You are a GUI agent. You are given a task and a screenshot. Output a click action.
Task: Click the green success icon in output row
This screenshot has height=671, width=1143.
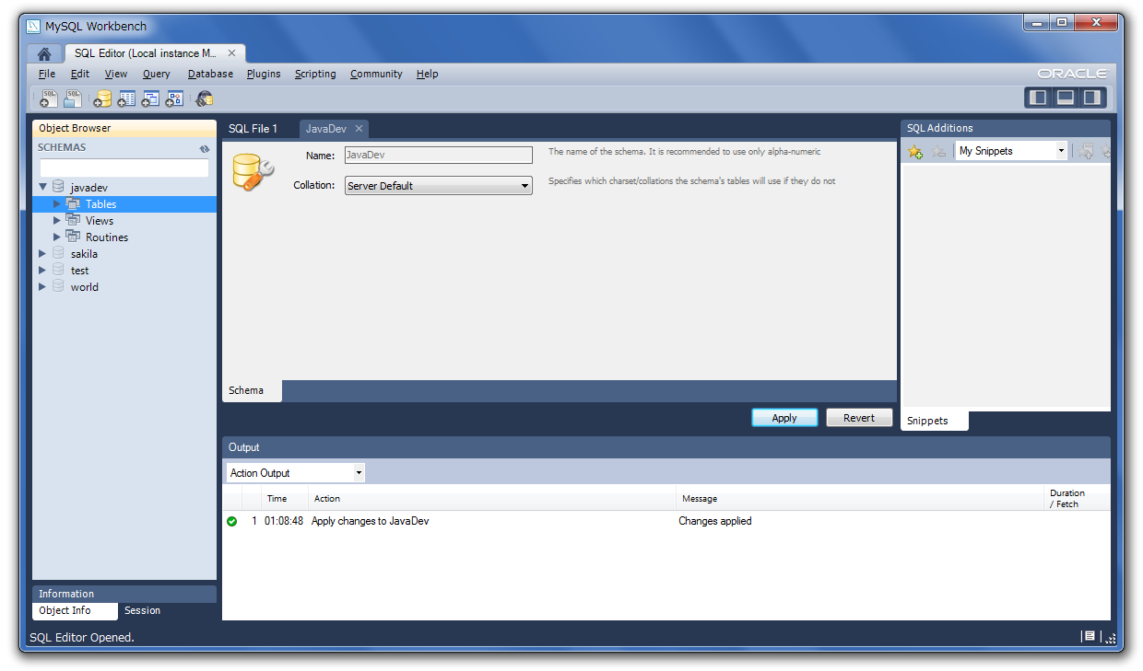tap(232, 521)
